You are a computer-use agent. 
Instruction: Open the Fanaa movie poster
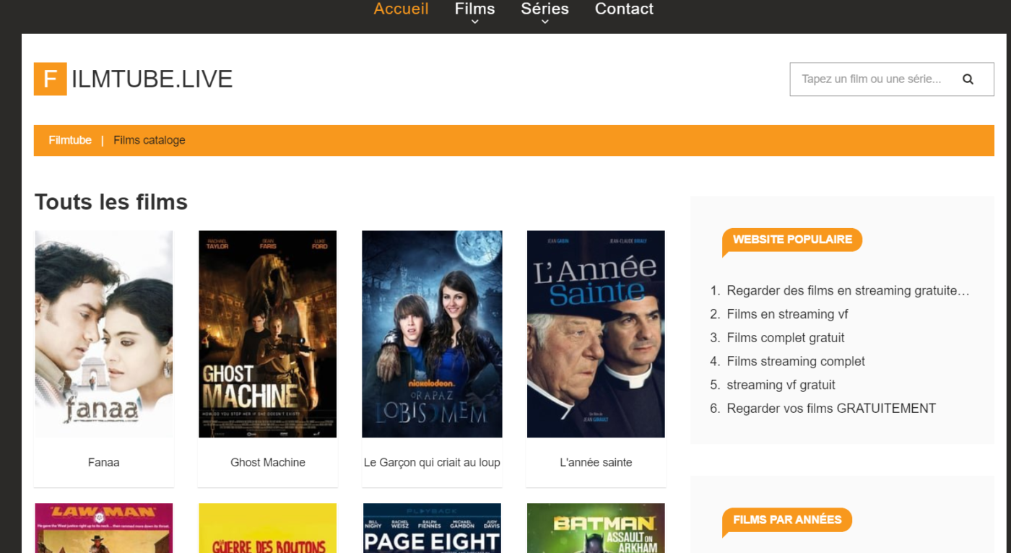104,334
